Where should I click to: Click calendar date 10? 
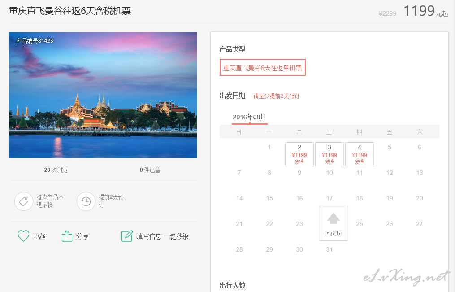tap(329, 173)
